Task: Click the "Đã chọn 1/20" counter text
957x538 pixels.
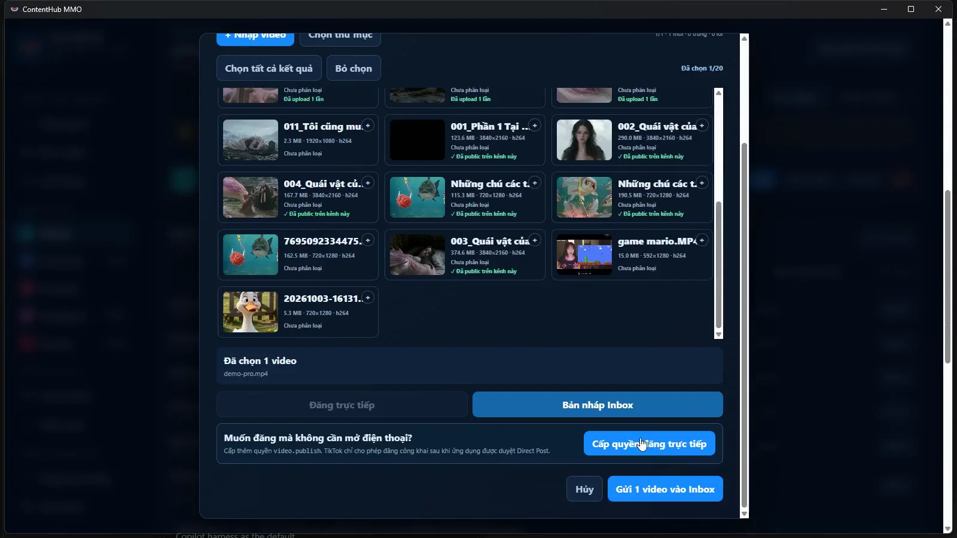Action: tap(702, 68)
